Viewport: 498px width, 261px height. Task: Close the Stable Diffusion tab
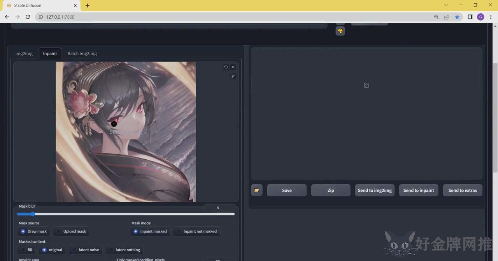(75, 5)
